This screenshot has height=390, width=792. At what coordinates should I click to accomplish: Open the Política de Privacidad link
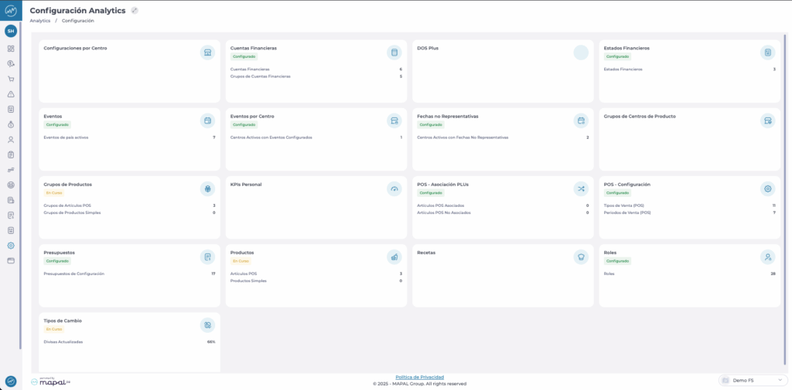(419, 377)
